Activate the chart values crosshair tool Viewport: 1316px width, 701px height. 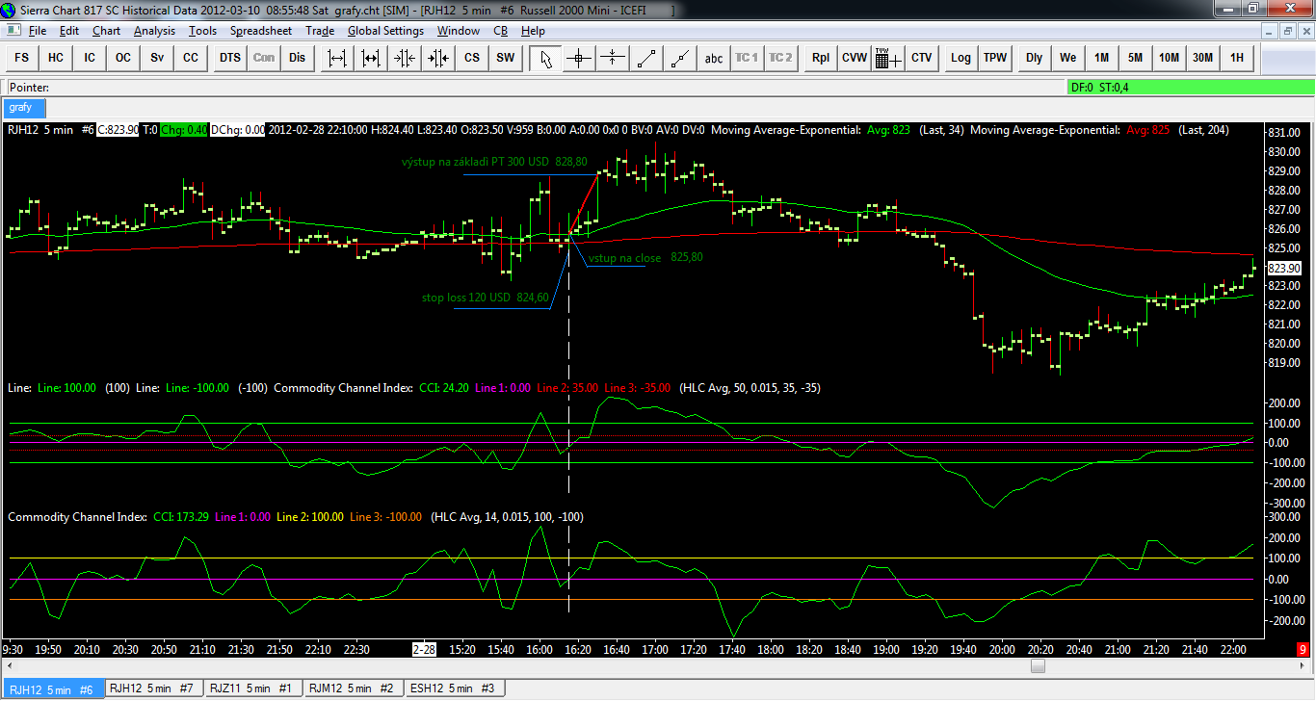[x=579, y=58]
